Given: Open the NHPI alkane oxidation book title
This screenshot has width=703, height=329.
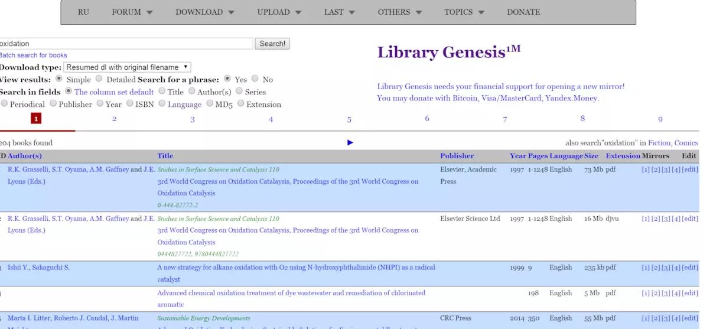Looking at the screenshot, I should click(x=296, y=273).
